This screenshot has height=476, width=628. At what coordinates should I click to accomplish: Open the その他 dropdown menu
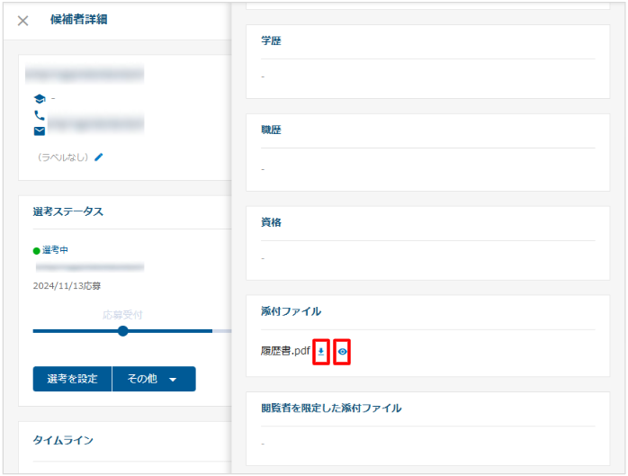tap(153, 379)
